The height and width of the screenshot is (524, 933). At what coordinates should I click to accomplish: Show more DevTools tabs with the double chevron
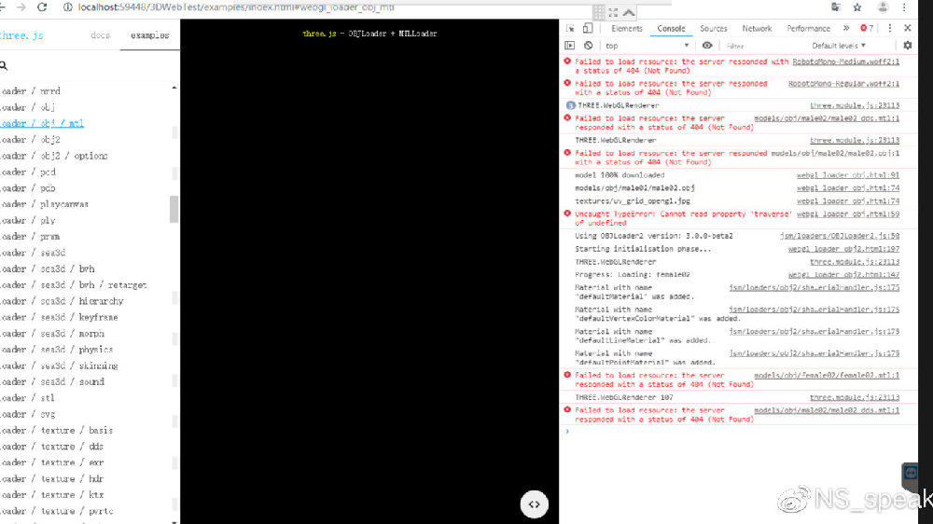846,28
